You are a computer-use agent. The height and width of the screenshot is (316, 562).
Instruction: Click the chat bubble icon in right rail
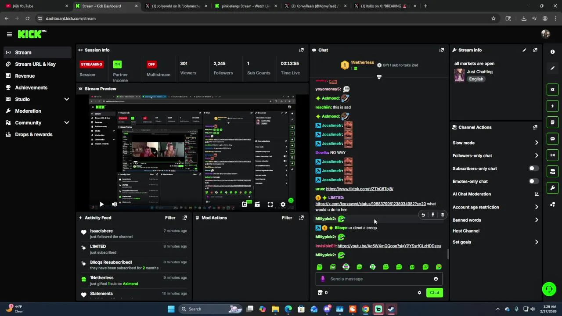[552, 139]
